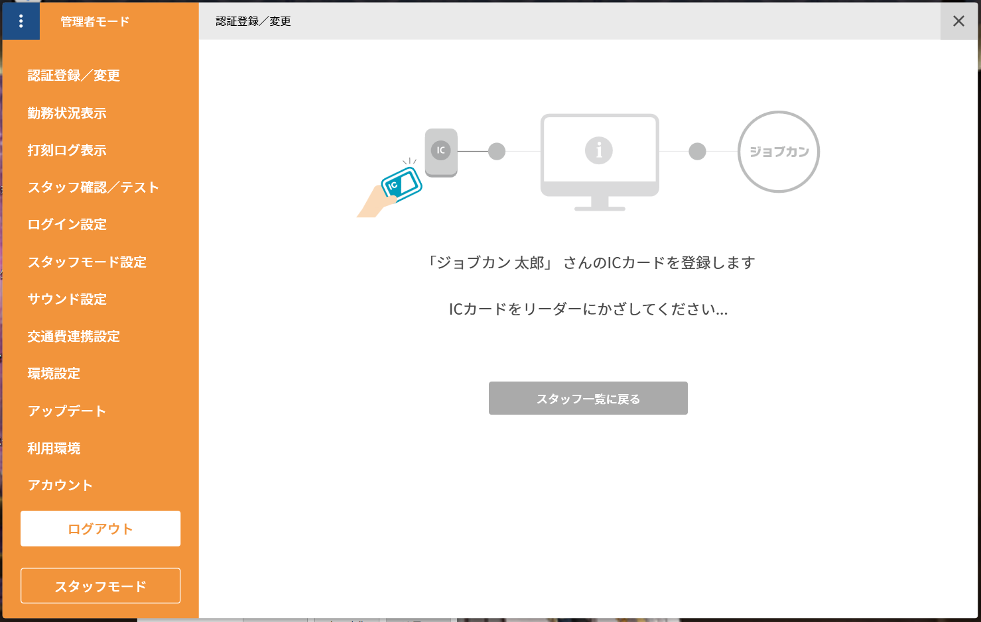Select スタッフモード設定 menu item
981x622 pixels.
(x=87, y=262)
